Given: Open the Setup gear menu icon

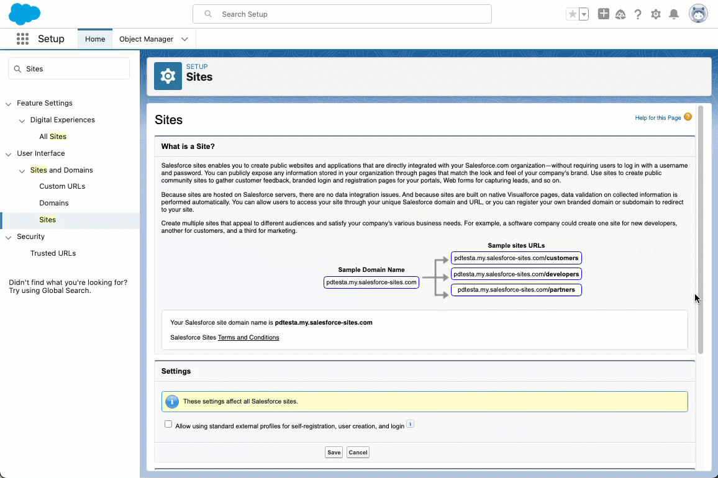Looking at the screenshot, I should pos(656,14).
